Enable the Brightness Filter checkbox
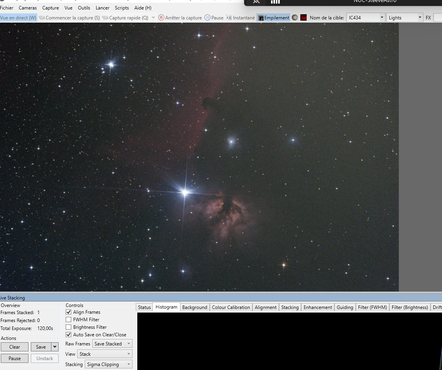 coord(69,327)
